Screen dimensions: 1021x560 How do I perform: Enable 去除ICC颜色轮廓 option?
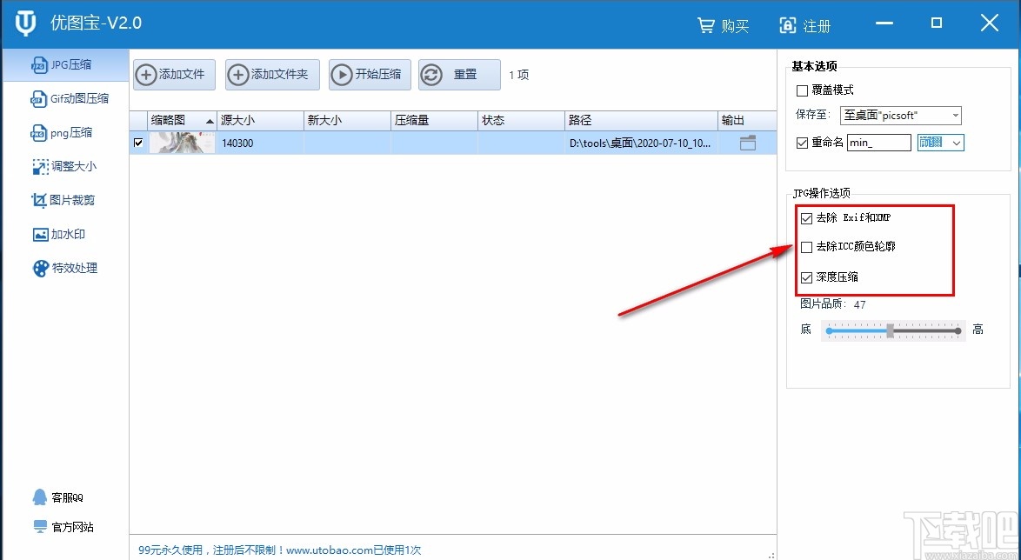point(806,247)
